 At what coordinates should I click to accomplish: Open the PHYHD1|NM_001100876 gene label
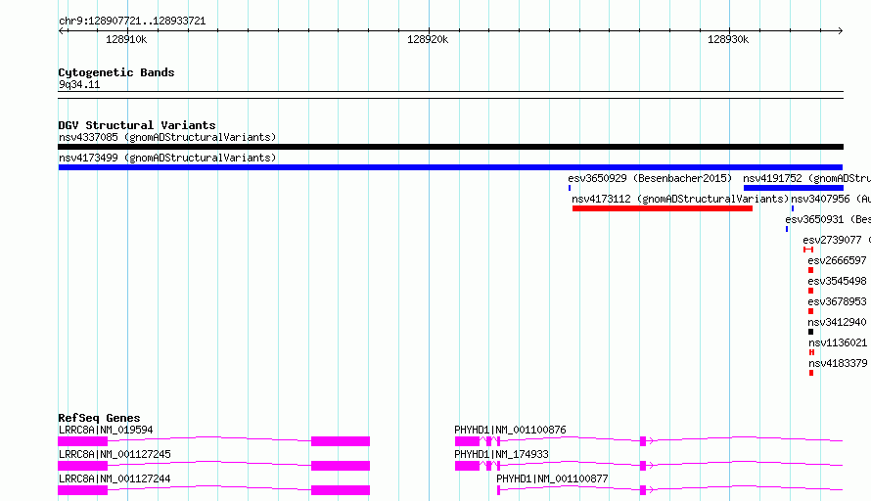coord(510,430)
